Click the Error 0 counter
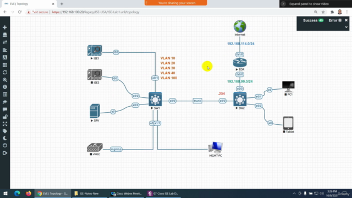The height and width of the screenshot is (198, 352). click(x=335, y=20)
